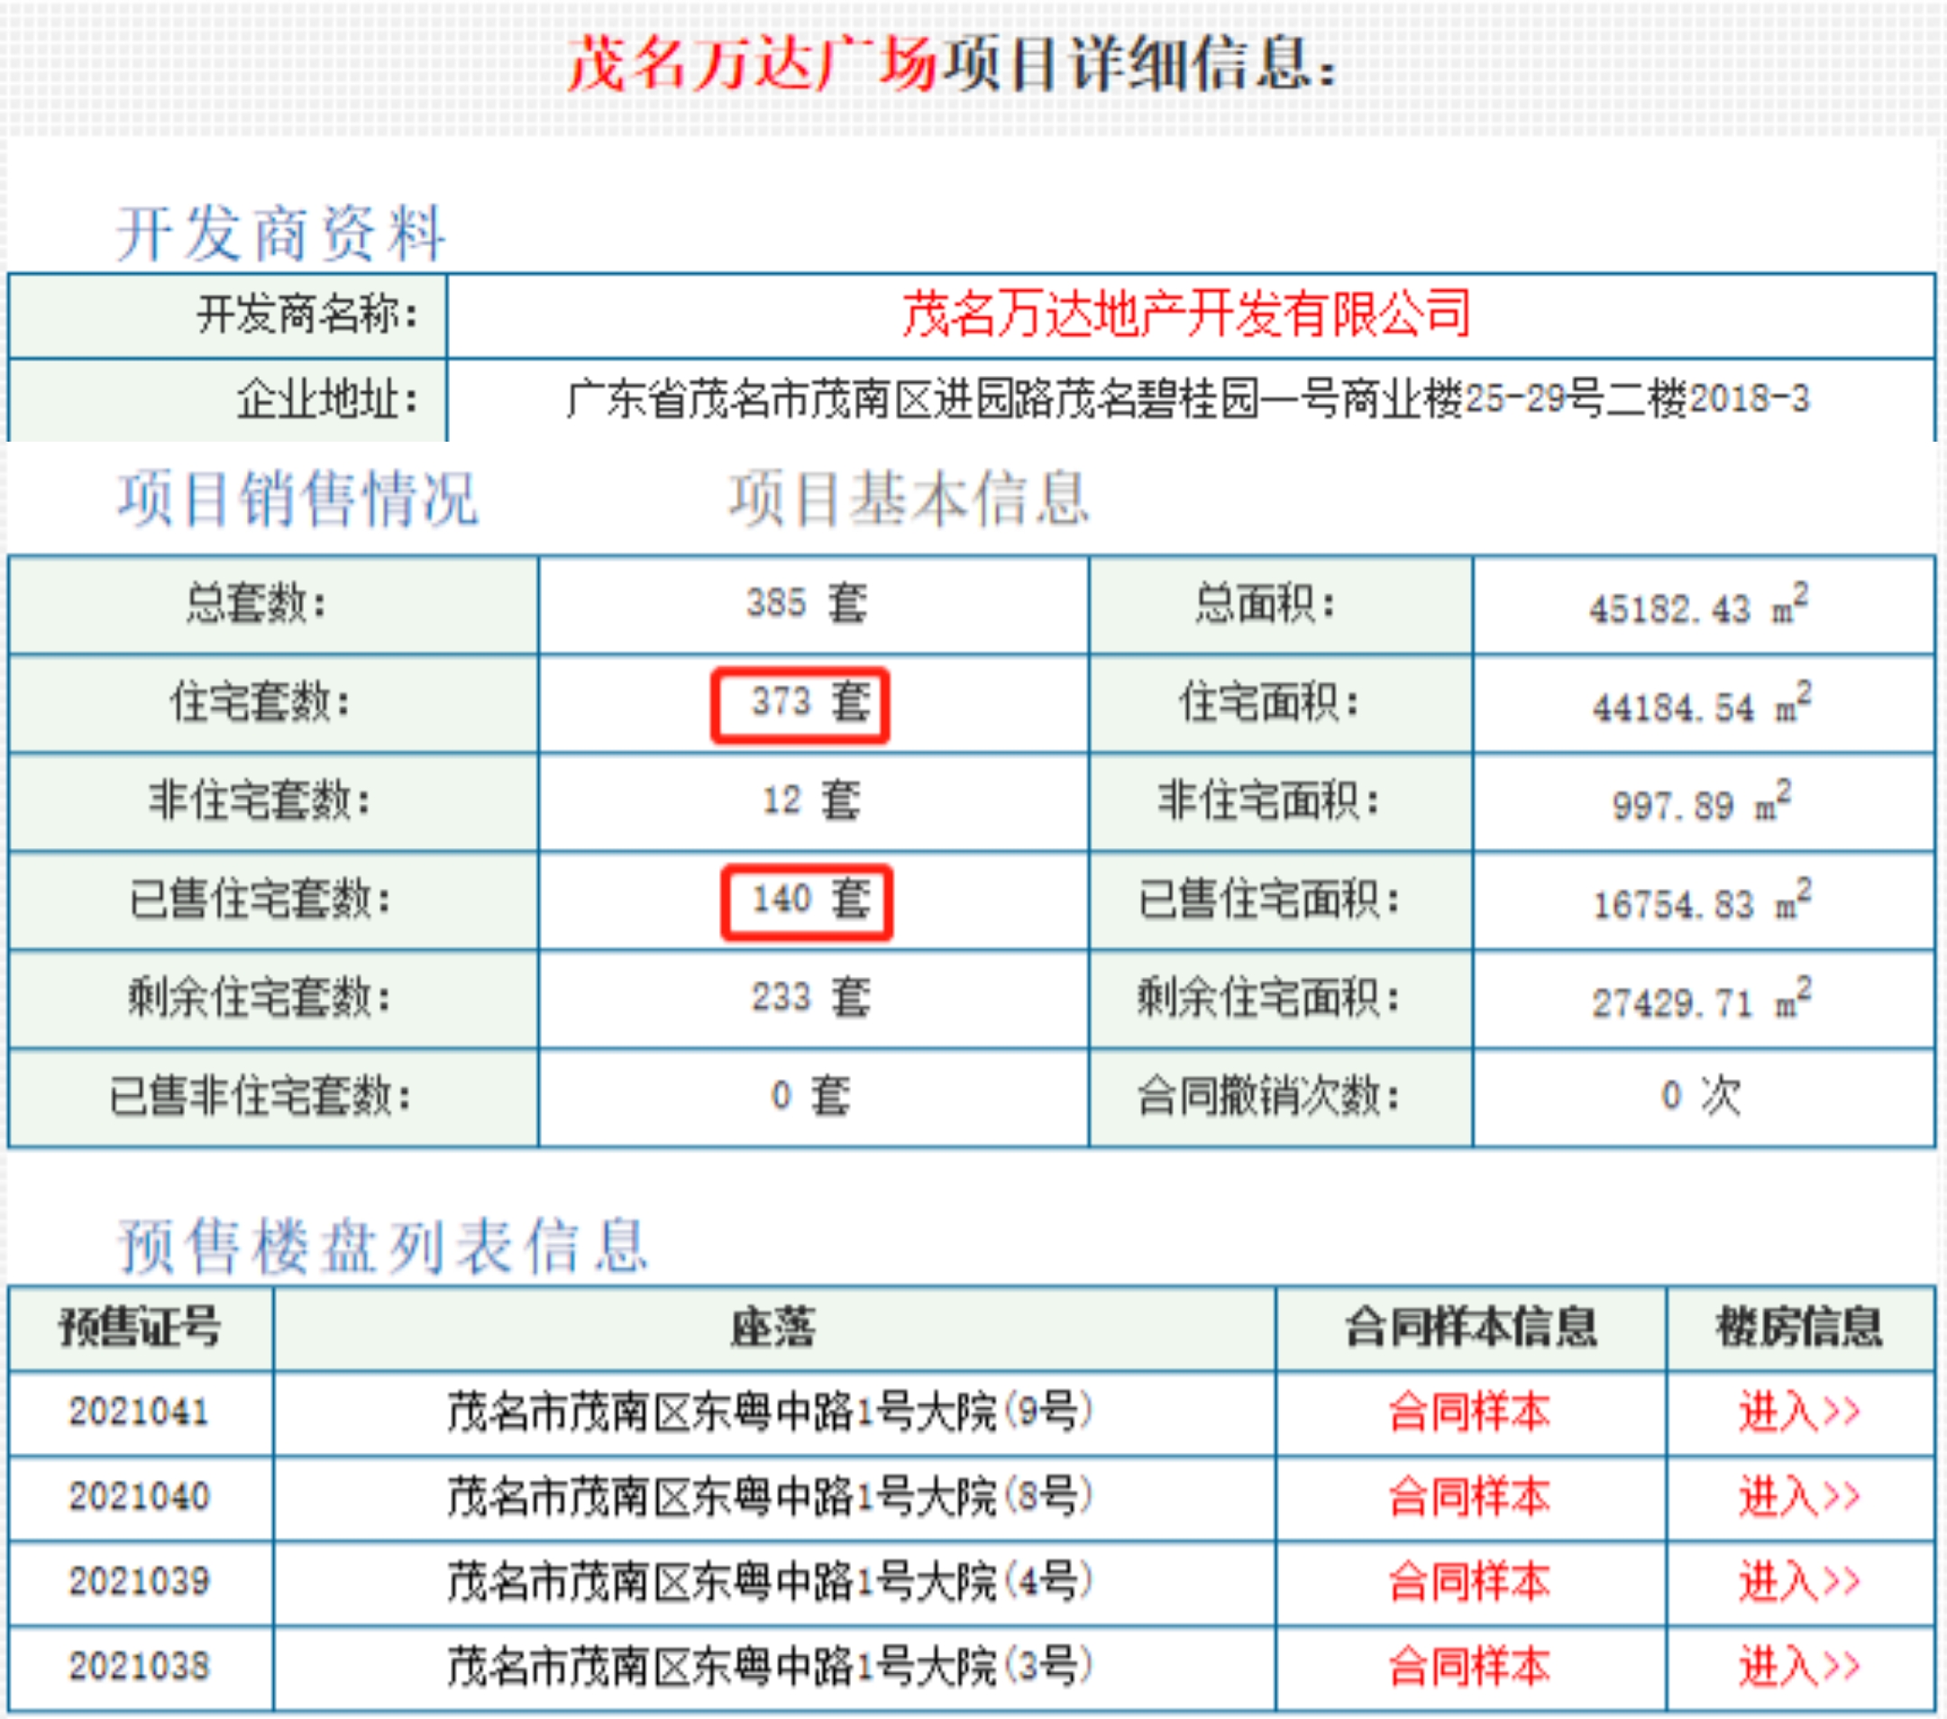Image resolution: width=1947 pixels, height=1719 pixels.
Task: Click the 楼房信息 column header
Action: (1799, 1327)
